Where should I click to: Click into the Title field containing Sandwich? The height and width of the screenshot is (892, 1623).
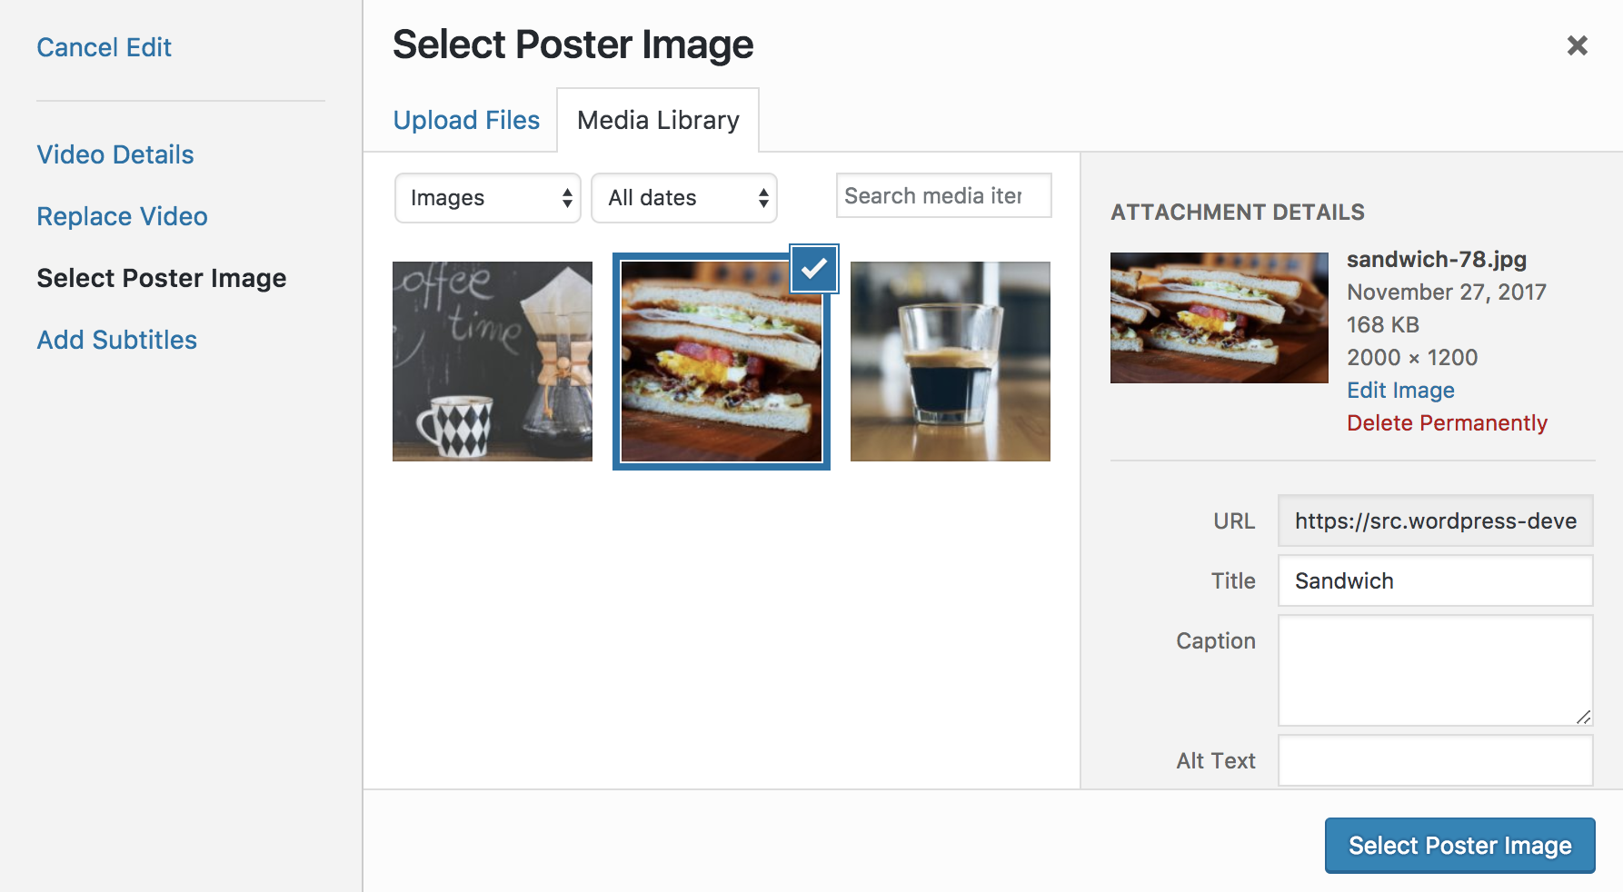[x=1435, y=580]
